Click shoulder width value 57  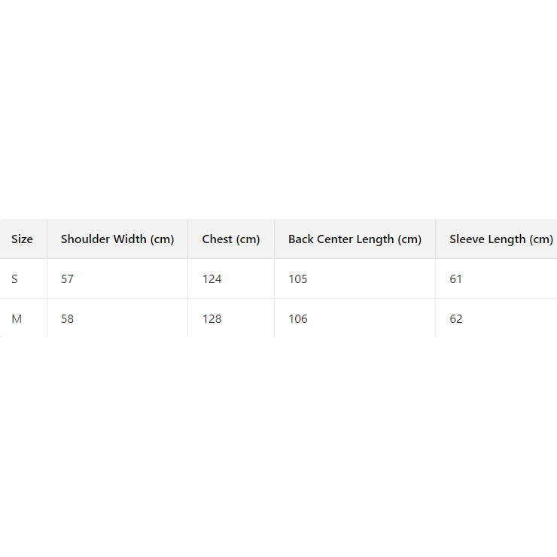point(68,279)
